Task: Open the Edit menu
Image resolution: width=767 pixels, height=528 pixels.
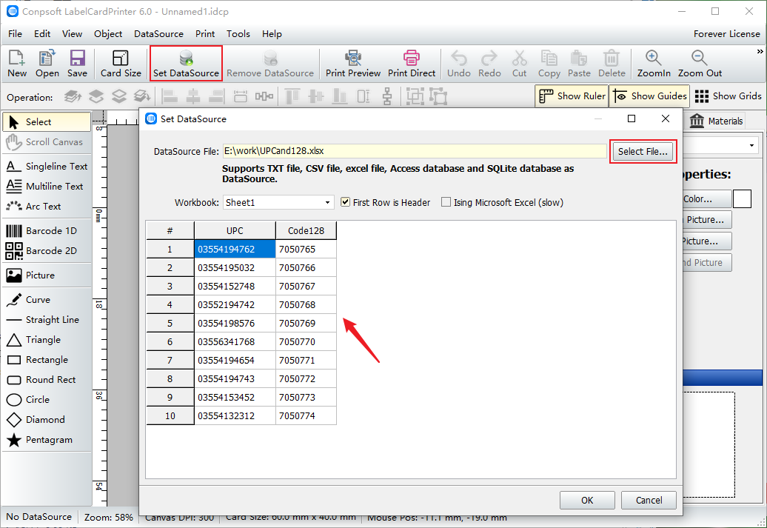Action: pyautogui.click(x=42, y=34)
